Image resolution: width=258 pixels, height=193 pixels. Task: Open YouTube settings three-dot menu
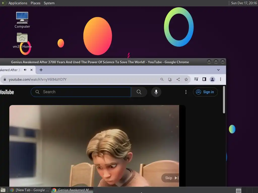186,92
